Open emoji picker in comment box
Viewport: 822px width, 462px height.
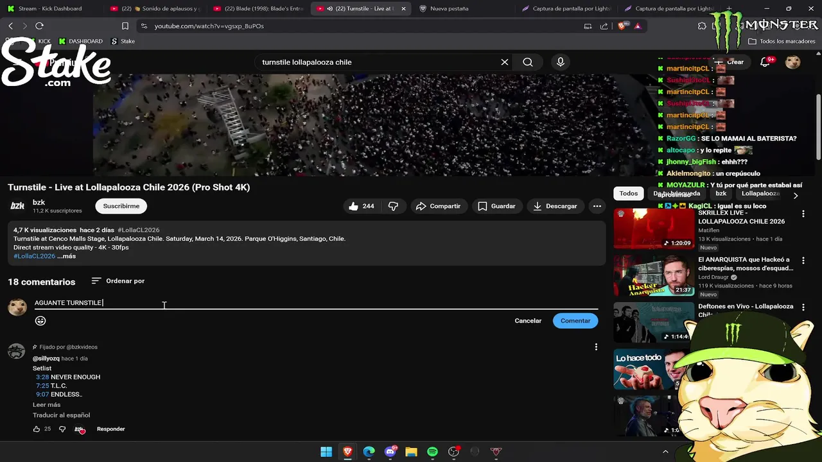tap(40, 321)
